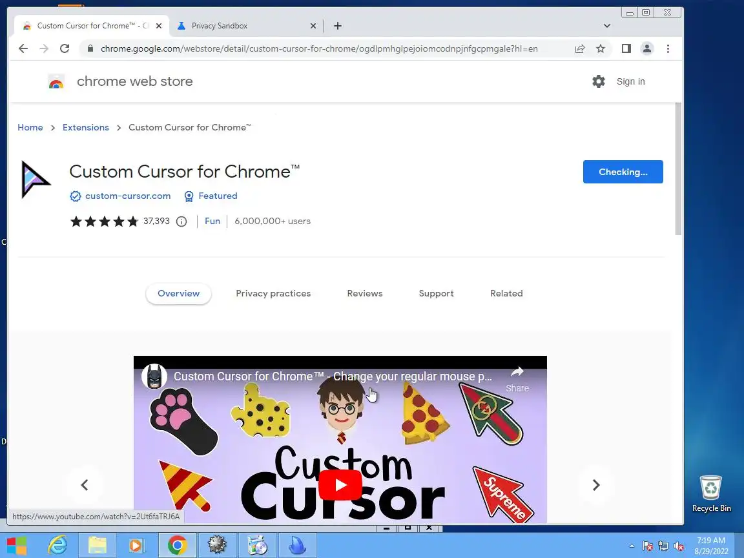This screenshot has height=558, width=744.
Task: Open the Chrome side panel
Action: pyautogui.click(x=626, y=48)
